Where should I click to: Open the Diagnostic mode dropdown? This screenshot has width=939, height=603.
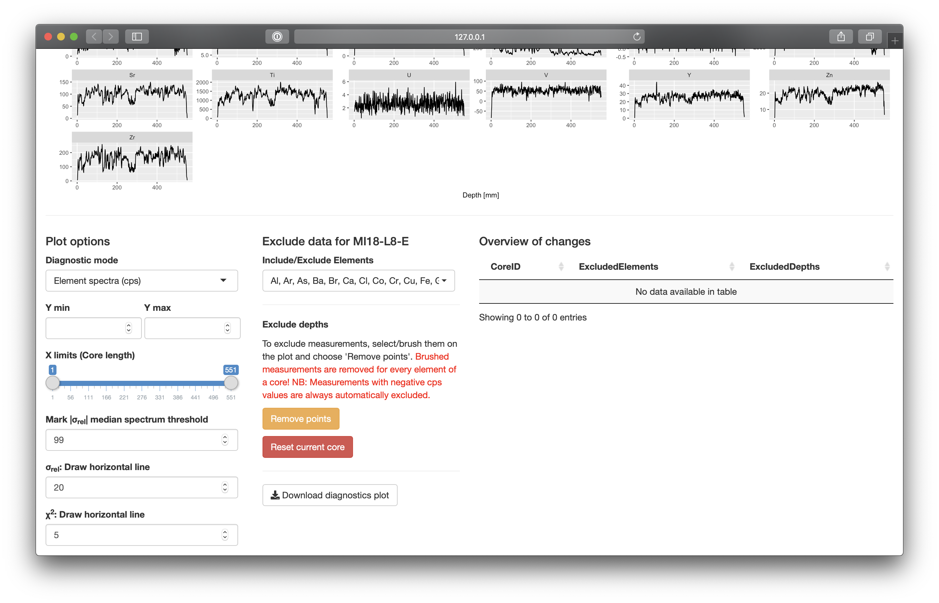coord(142,281)
